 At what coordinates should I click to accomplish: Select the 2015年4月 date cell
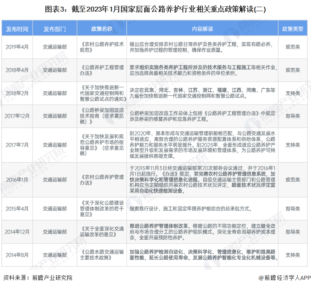pos(17,208)
